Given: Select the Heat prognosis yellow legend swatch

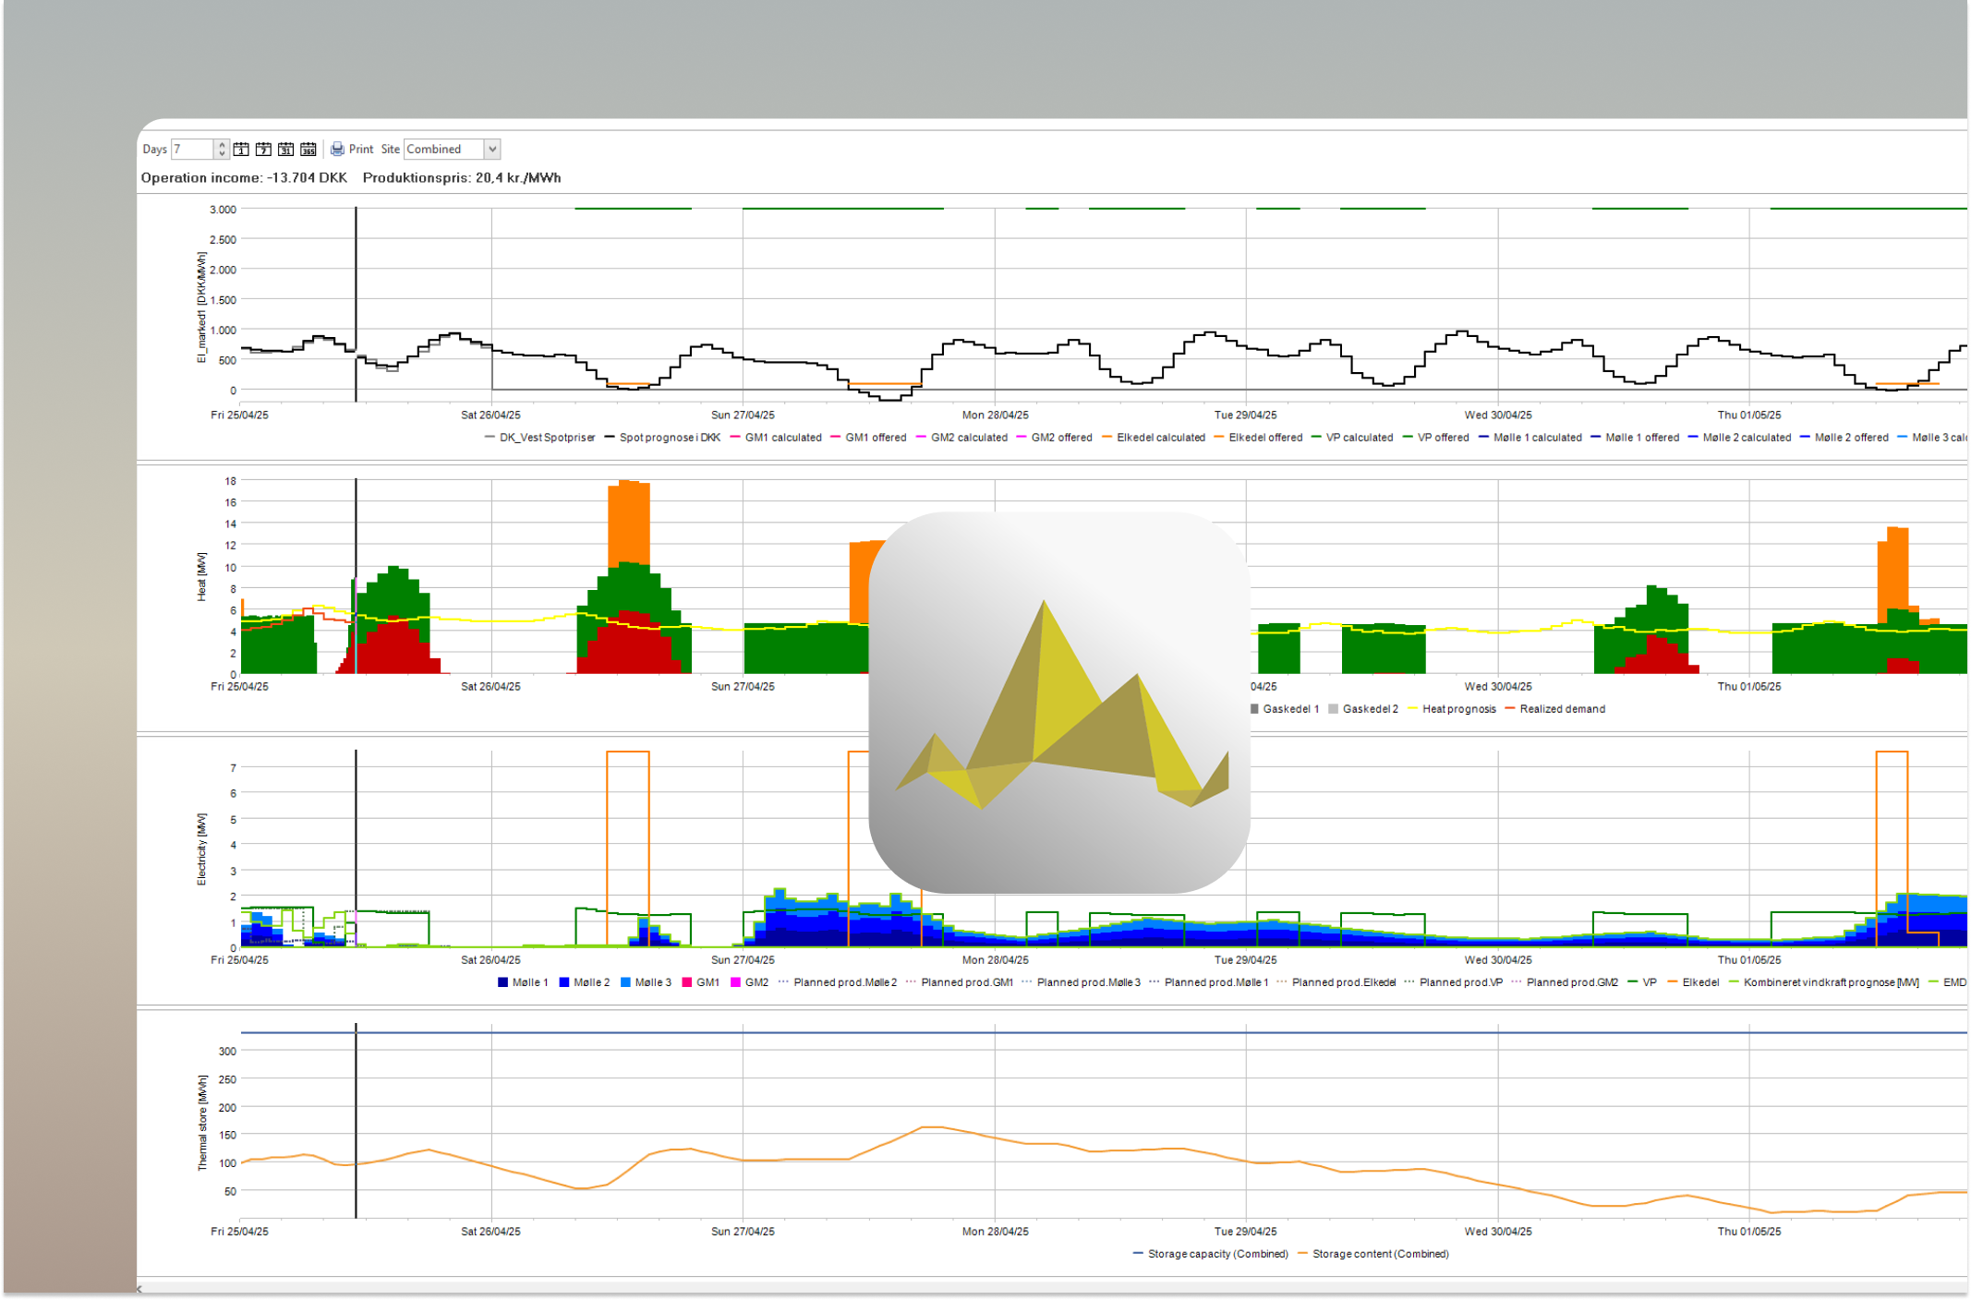Looking at the screenshot, I should coord(1412,708).
